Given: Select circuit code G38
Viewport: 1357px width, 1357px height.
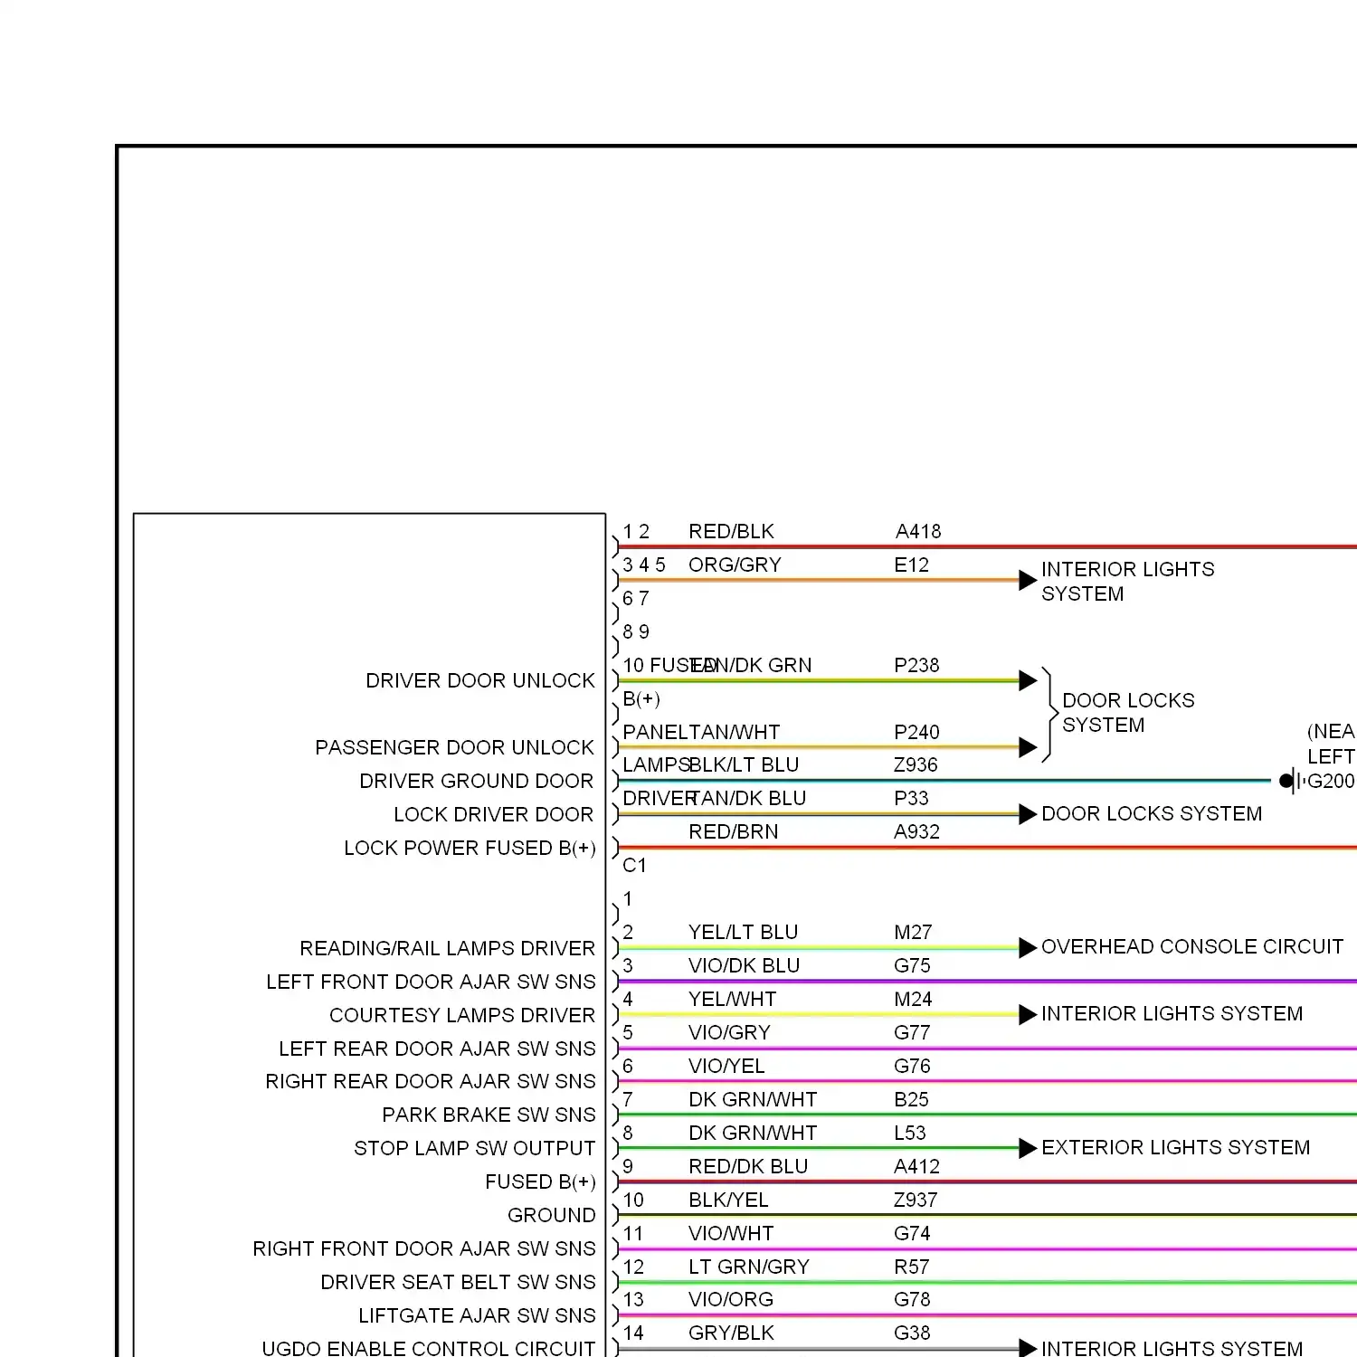Looking at the screenshot, I should pos(912,1333).
